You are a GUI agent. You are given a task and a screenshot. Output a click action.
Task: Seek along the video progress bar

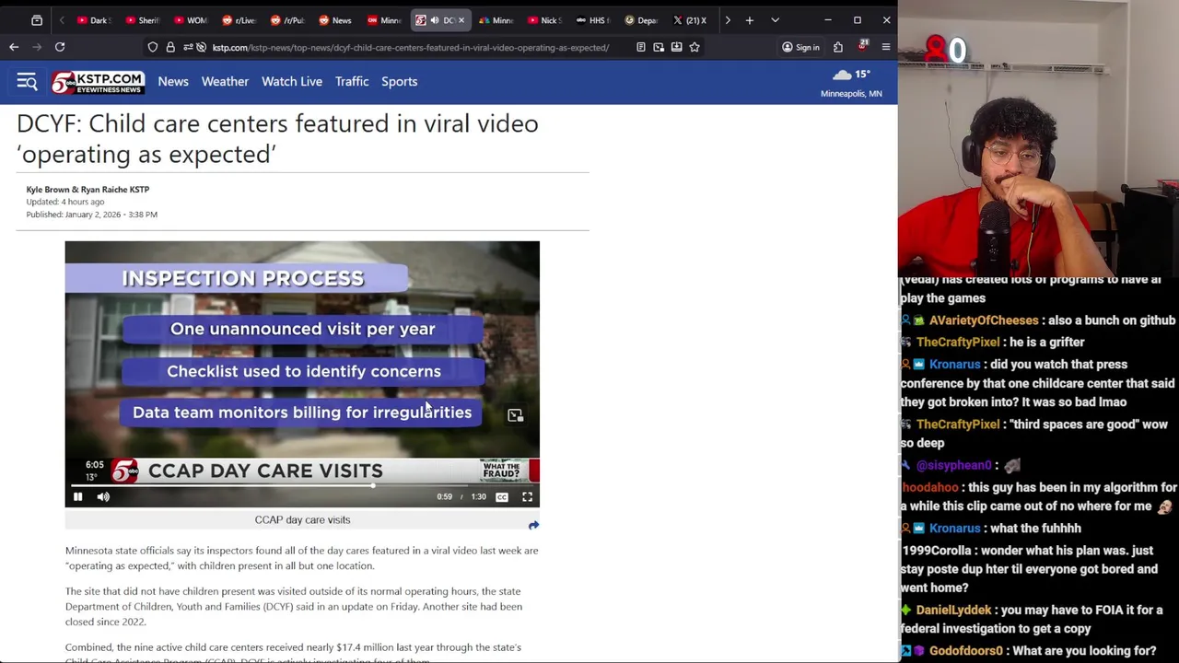(302, 485)
